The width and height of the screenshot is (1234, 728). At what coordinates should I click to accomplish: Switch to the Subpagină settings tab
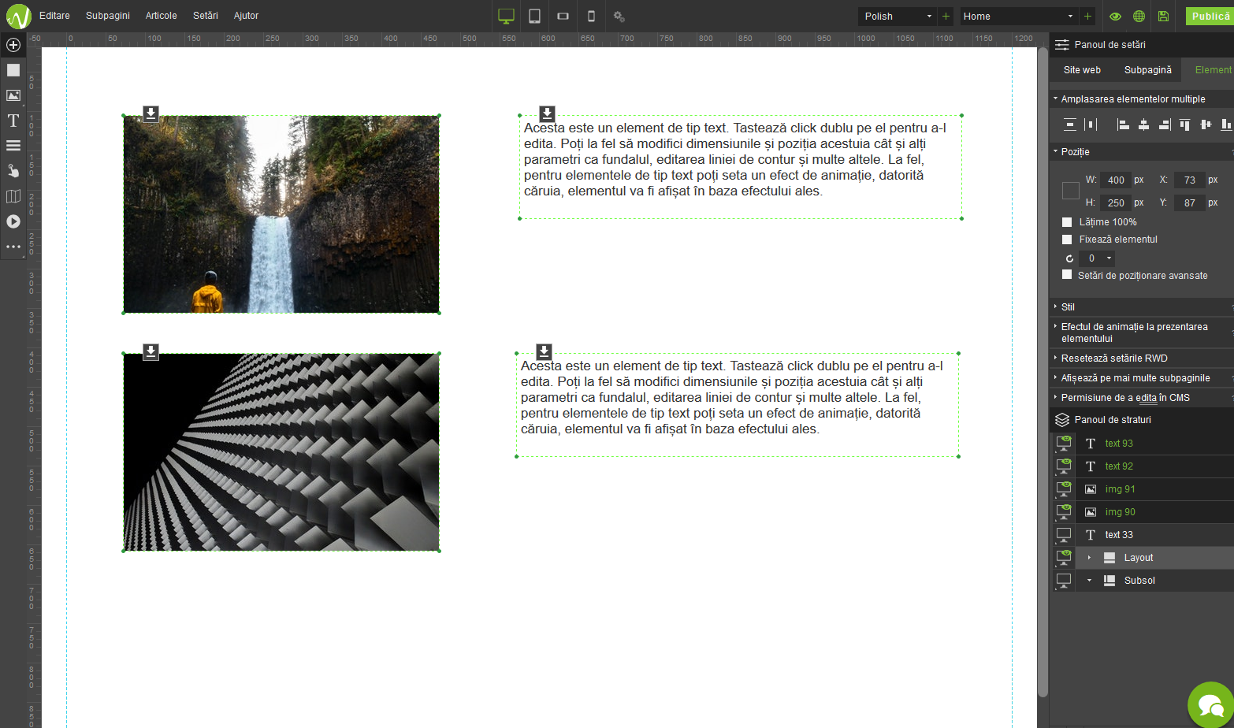[x=1147, y=70]
